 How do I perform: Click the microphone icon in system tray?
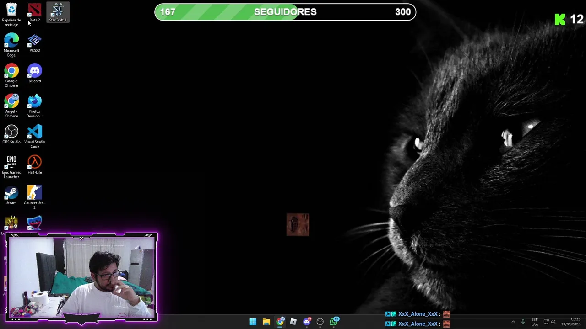click(523, 322)
